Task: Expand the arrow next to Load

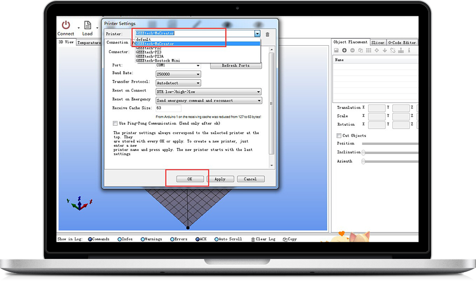Action: coord(97,28)
